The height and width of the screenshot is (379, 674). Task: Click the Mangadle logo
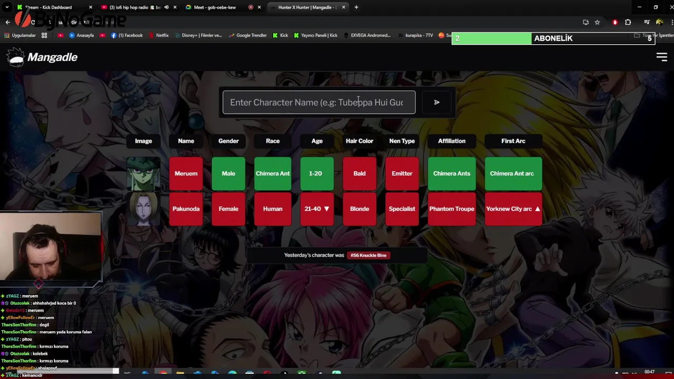pos(42,57)
